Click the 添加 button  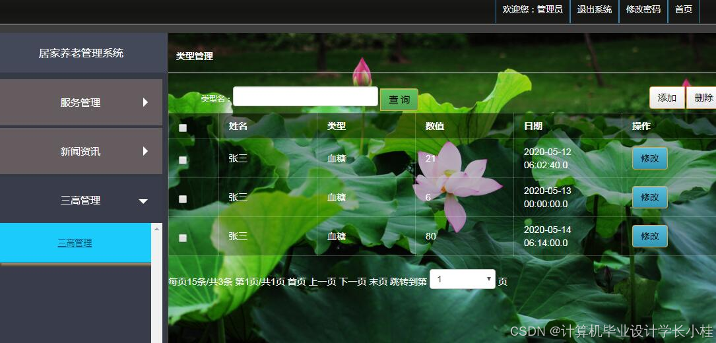[x=667, y=98]
